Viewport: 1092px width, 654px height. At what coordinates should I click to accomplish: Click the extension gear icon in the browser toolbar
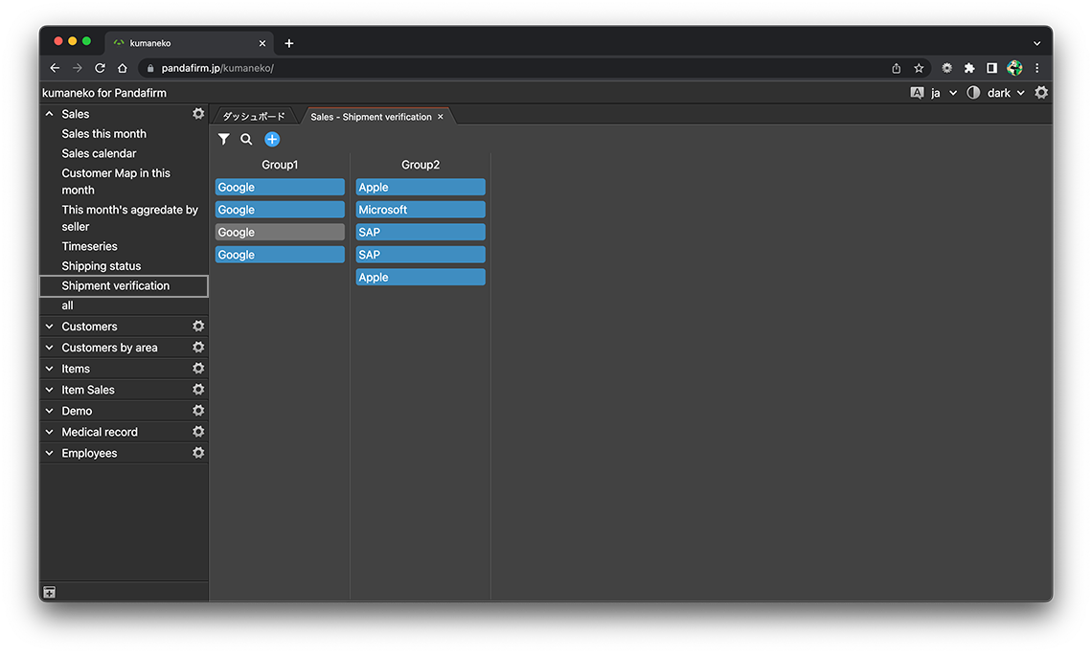pyautogui.click(x=946, y=68)
